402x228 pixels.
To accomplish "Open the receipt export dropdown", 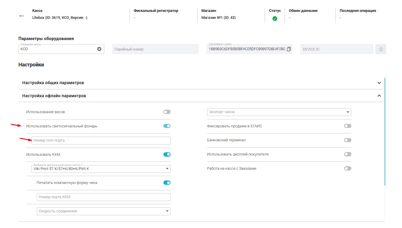I will point(279,112).
